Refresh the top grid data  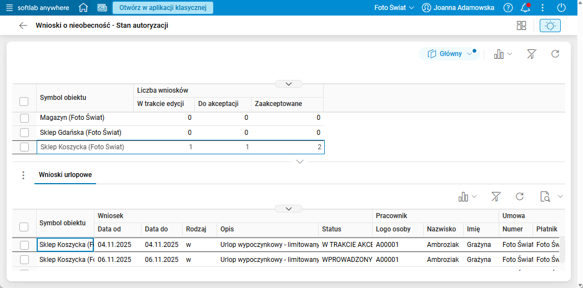click(555, 54)
